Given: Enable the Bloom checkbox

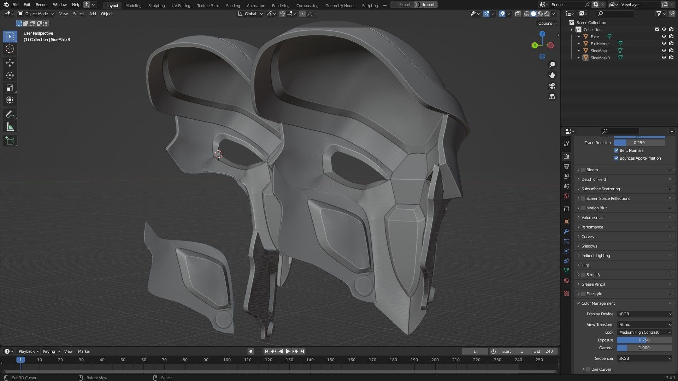Looking at the screenshot, I should 583,170.
